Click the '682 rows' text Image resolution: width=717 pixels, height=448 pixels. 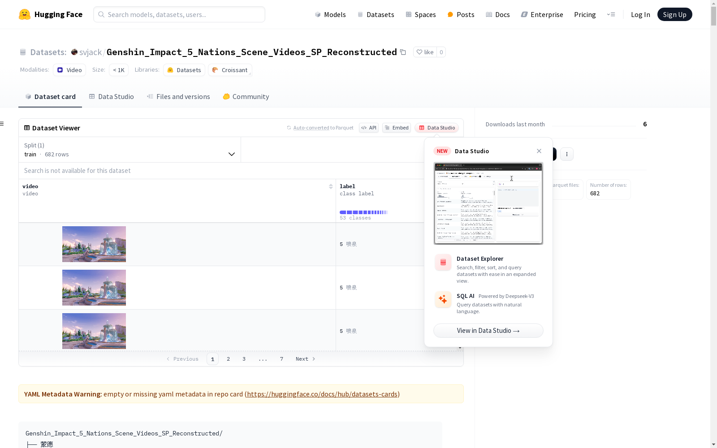point(57,155)
